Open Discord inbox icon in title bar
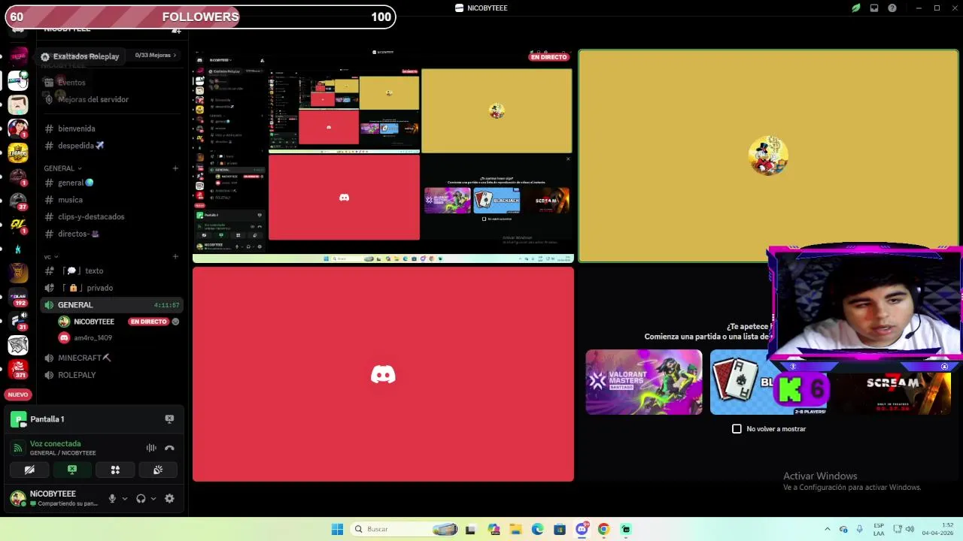The image size is (963, 541). pos(874,8)
